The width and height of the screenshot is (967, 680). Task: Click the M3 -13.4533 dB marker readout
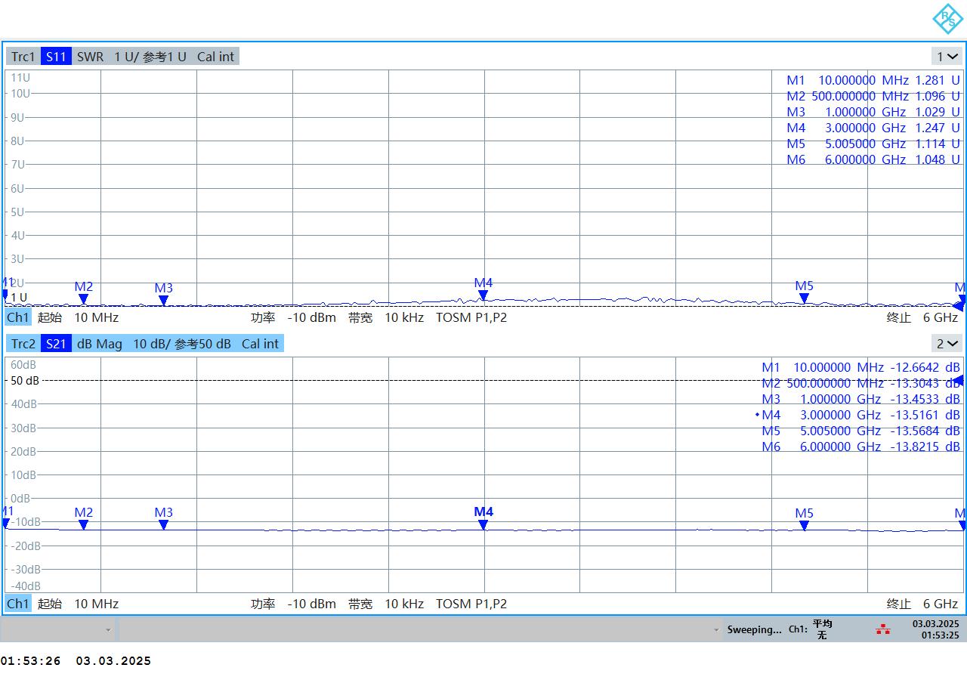tap(860, 399)
